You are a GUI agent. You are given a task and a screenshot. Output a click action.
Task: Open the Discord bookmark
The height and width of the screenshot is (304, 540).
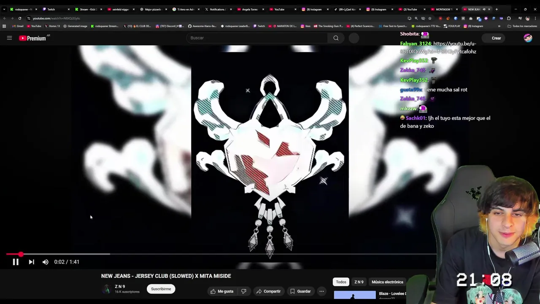click(170, 26)
